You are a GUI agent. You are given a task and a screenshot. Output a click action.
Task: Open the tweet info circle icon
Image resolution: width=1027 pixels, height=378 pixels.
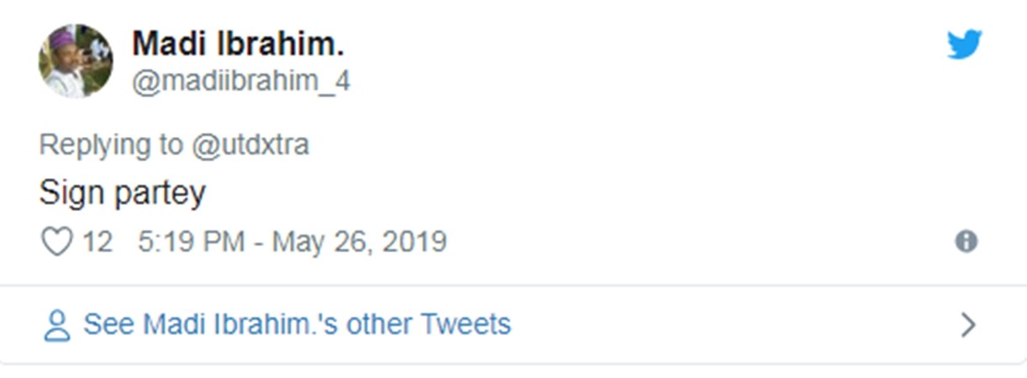pyautogui.click(x=966, y=243)
